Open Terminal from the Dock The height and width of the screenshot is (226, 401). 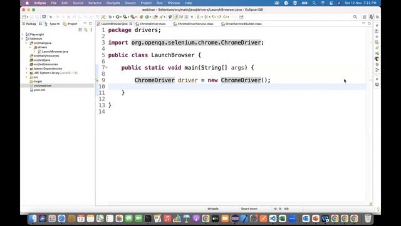click(148, 218)
